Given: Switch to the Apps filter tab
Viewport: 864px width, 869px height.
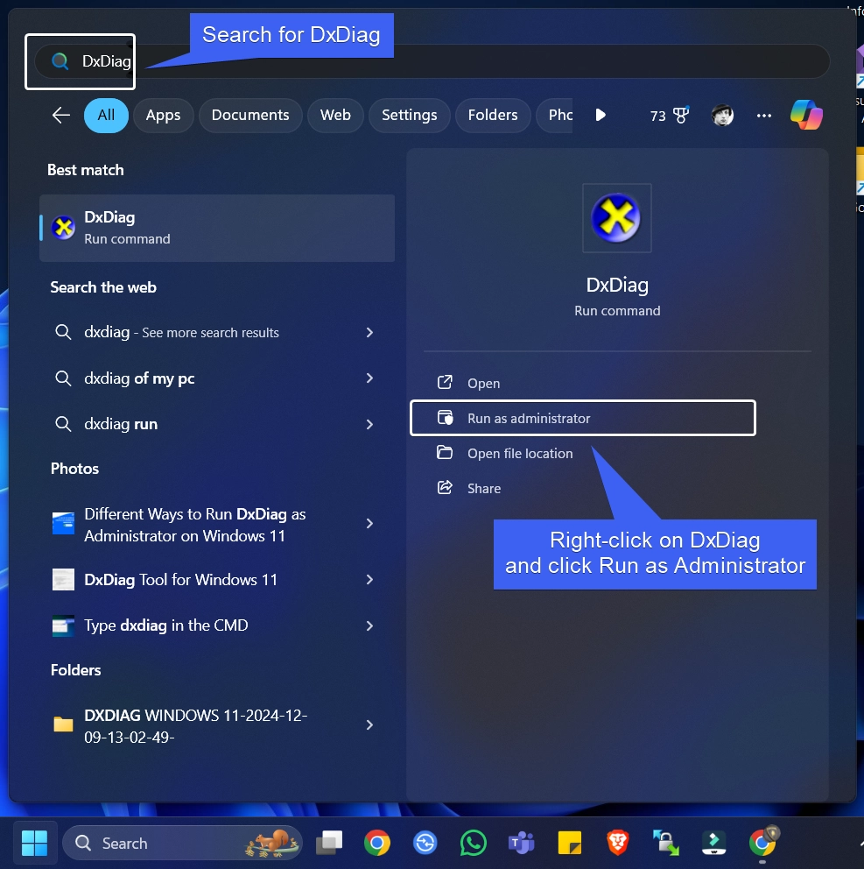Looking at the screenshot, I should pos(163,116).
